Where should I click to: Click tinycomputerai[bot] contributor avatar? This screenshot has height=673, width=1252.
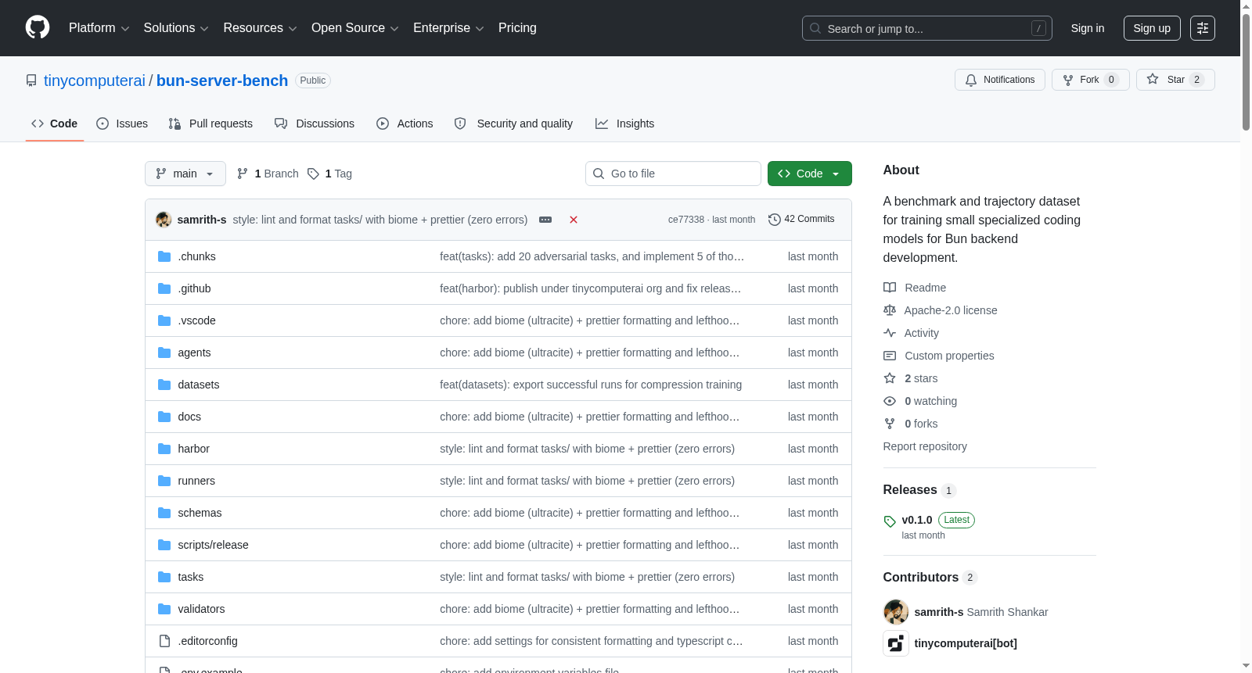tap(896, 643)
